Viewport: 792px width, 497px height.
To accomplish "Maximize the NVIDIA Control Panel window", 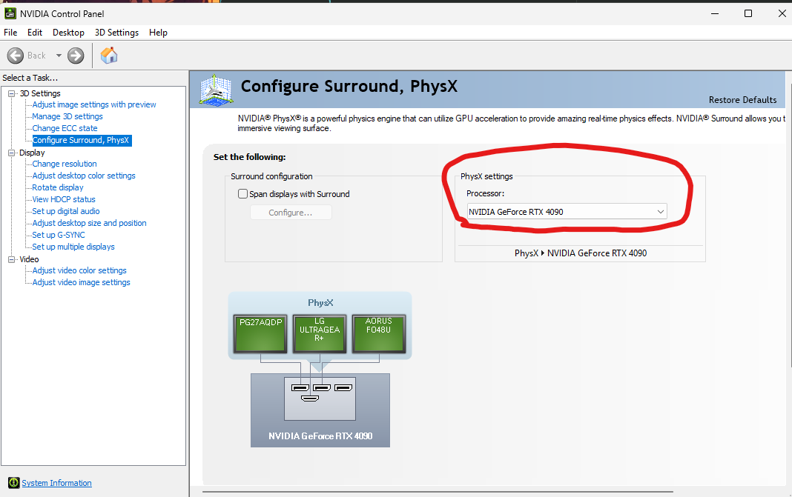I will point(748,13).
